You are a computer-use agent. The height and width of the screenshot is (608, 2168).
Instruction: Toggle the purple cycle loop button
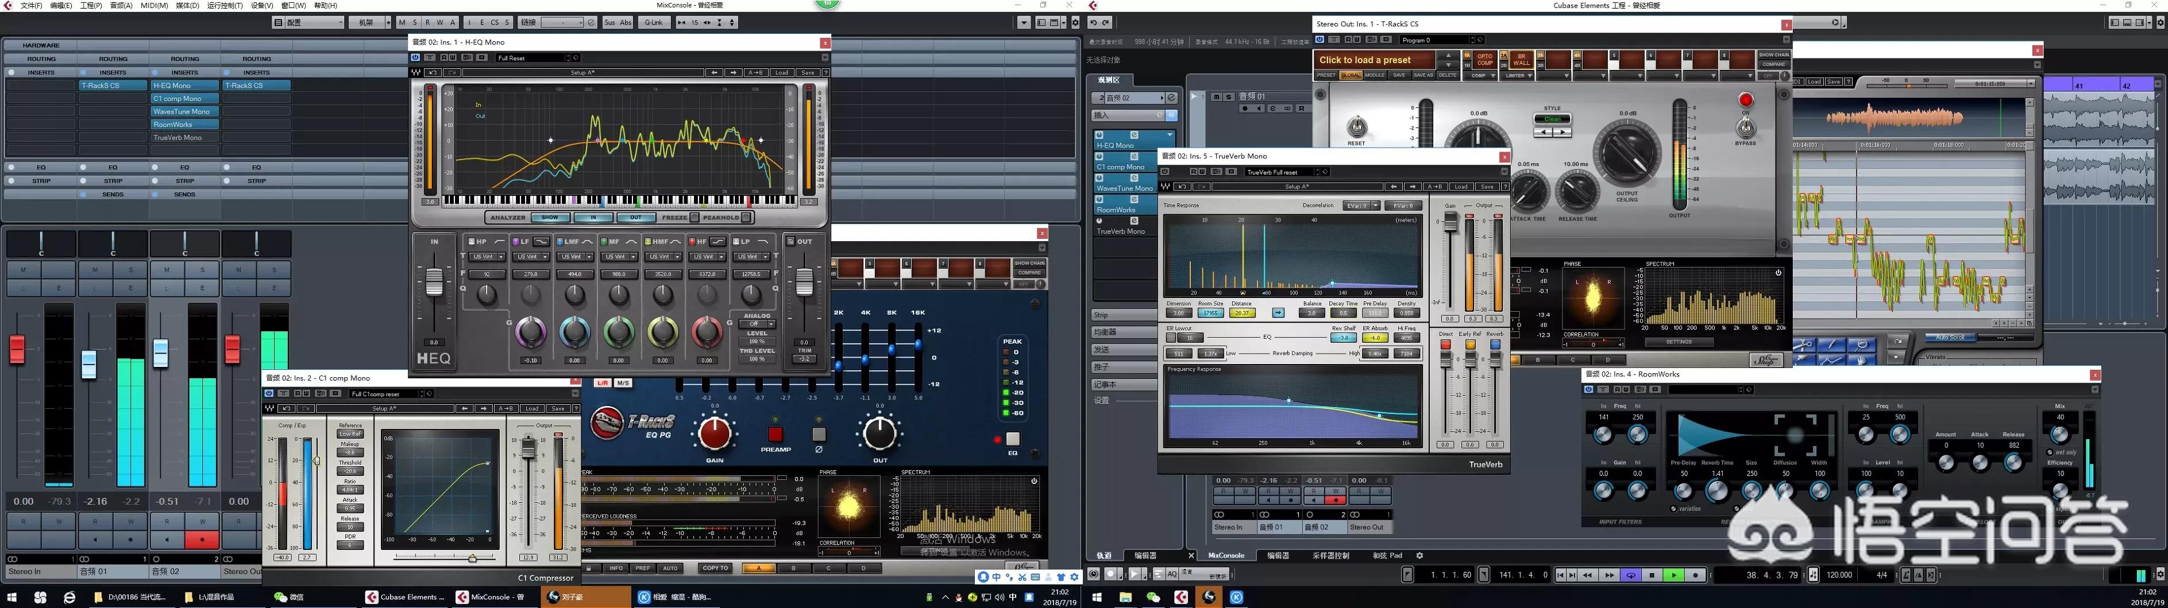[1631, 575]
